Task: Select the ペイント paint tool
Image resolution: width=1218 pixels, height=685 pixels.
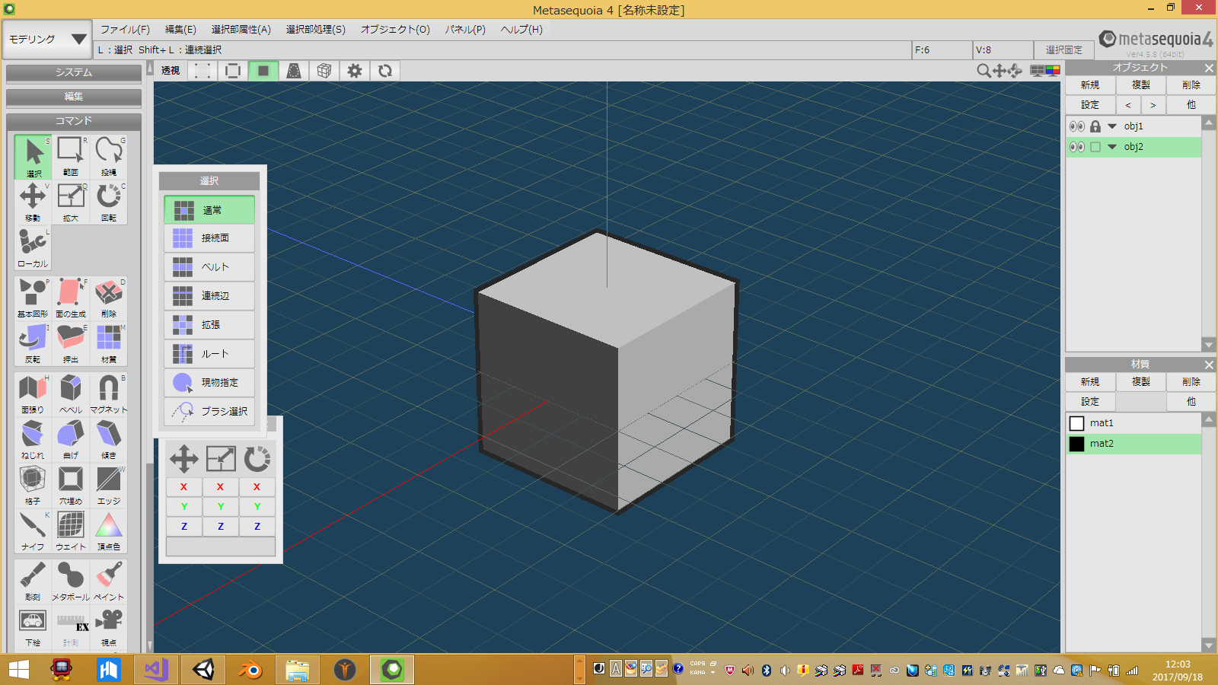Action: tap(109, 581)
